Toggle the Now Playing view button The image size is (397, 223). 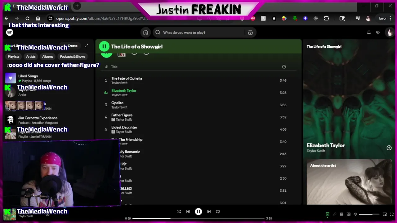327,214
